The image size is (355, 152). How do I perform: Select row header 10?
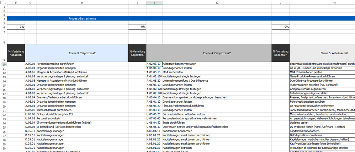coord(4,64)
